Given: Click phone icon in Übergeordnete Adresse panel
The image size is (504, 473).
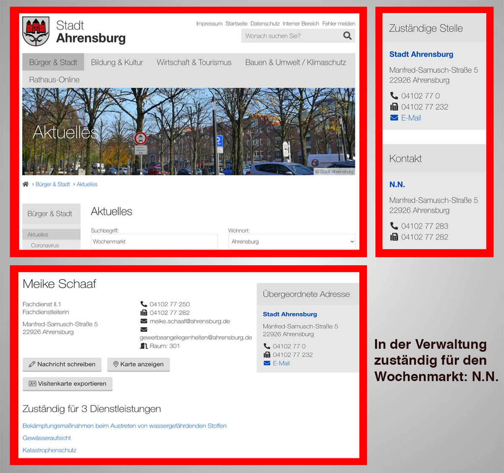Looking at the screenshot, I should tap(267, 346).
